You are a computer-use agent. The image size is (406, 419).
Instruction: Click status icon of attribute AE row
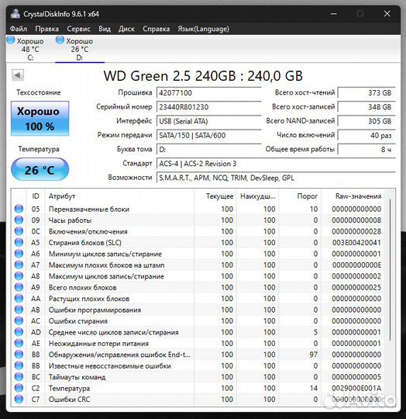click(19, 343)
